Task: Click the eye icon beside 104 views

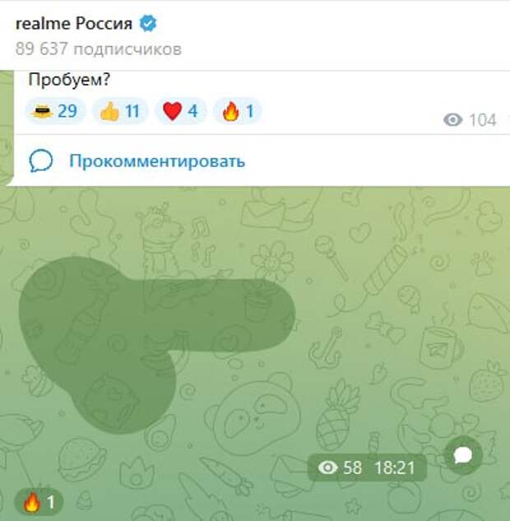Action: click(x=452, y=119)
